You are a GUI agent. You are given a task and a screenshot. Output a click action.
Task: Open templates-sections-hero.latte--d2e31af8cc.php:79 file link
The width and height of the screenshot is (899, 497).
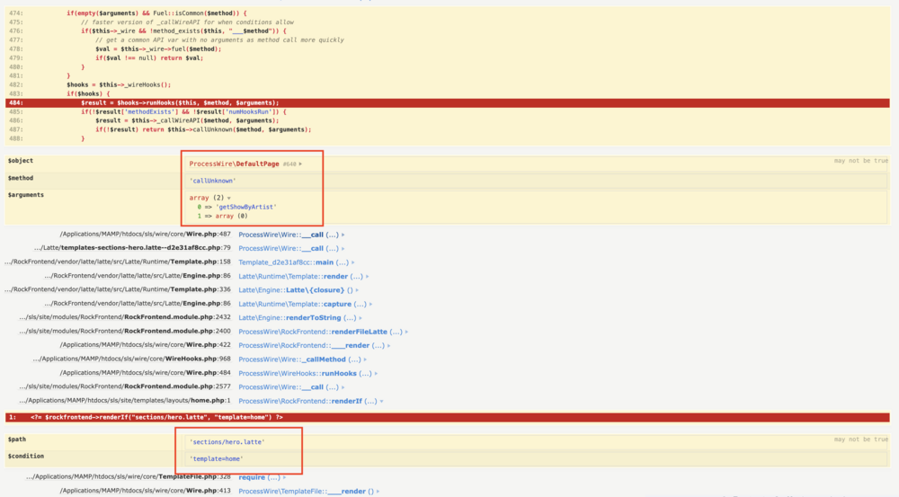(x=132, y=248)
